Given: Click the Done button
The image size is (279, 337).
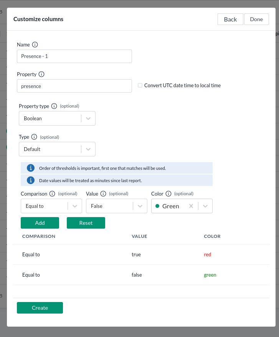Looking at the screenshot, I should [x=256, y=19].
